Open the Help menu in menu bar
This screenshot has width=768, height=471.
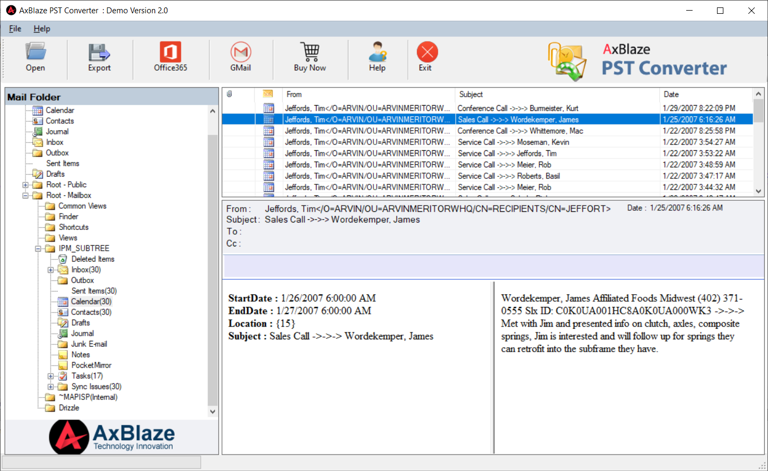[42, 29]
